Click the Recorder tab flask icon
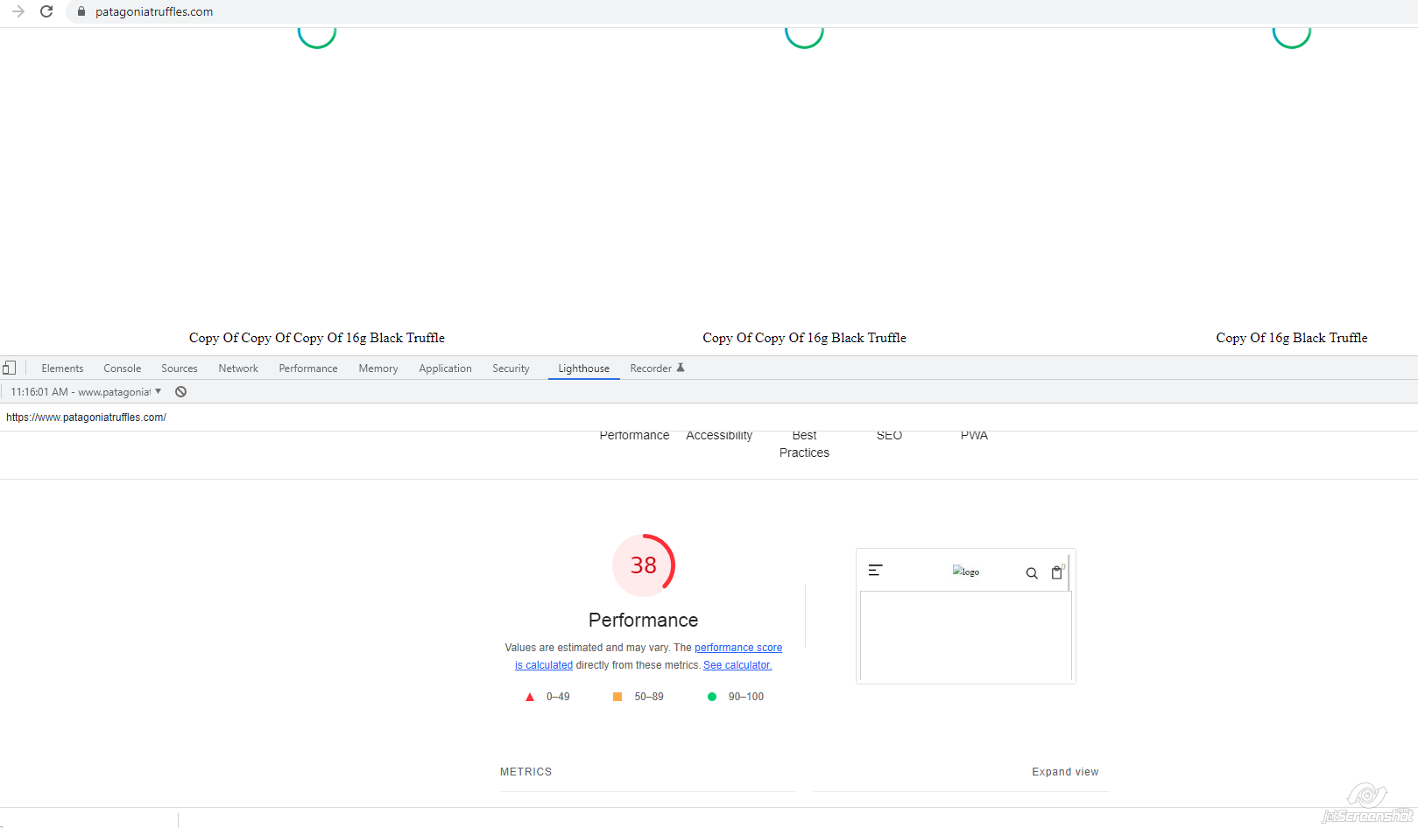The image size is (1418, 828). [x=681, y=368]
